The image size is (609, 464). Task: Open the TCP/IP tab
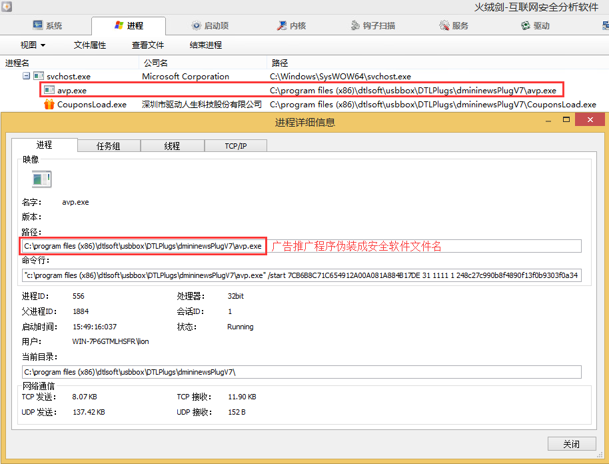coord(235,146)
